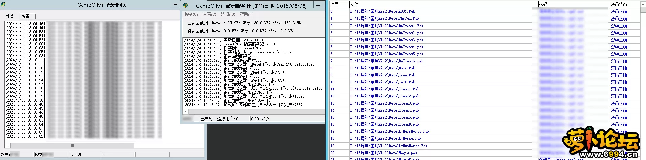Select row with L-Horse.Pak file
Screen dimensions: 646x160
click(x=485, y=138)
